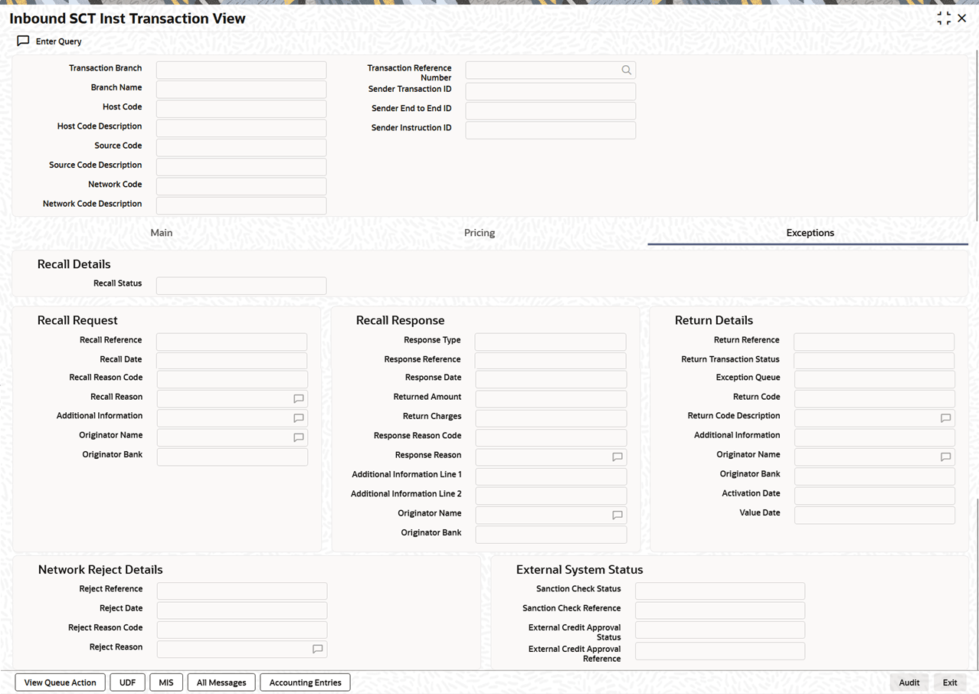Click Enter Query link text

click(x=59, y=41)
